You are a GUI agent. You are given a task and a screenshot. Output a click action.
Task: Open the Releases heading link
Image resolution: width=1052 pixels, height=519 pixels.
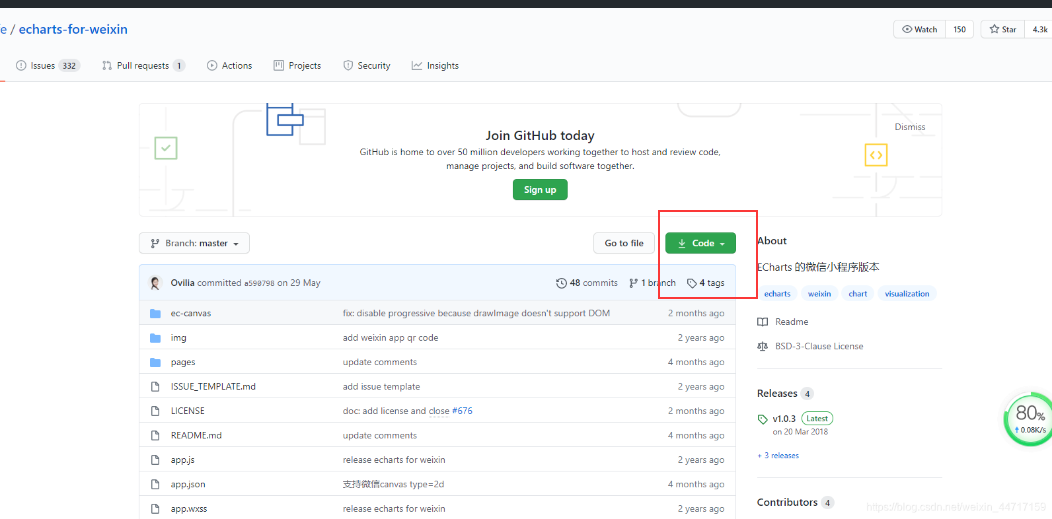[x=785, y=394]
